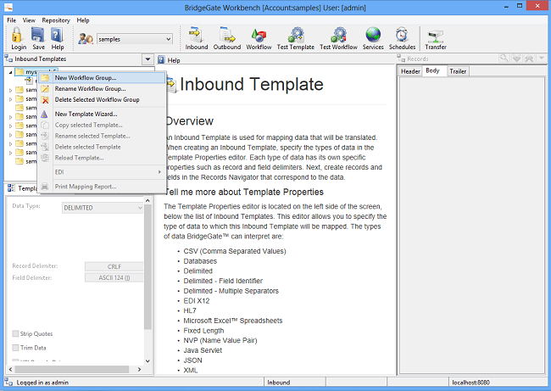Open the Services globe icon
The height and width of the screenshot is (391, 551).
(373, 35)
